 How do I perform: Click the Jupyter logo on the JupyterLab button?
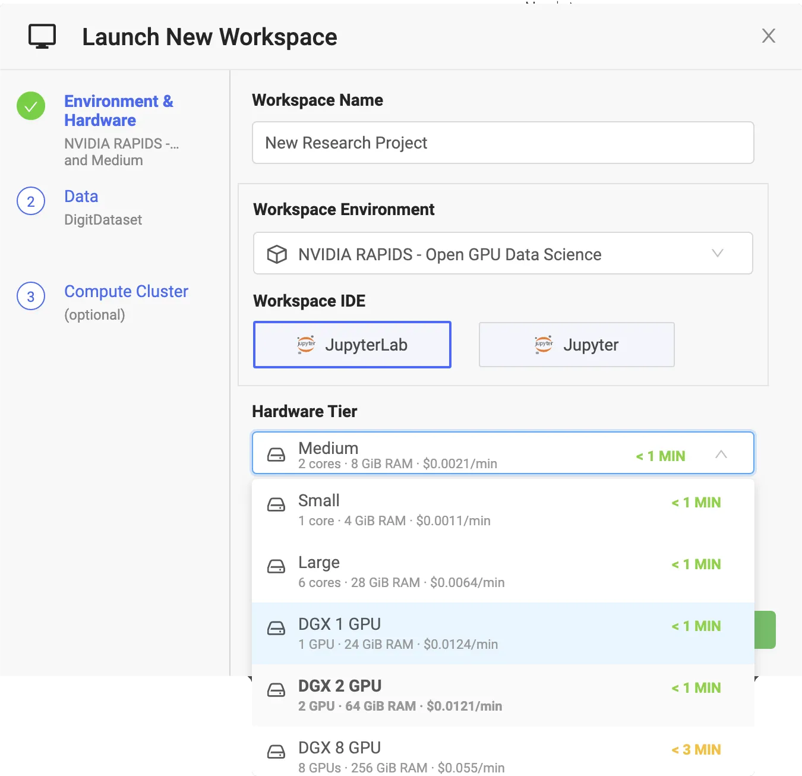306,344
